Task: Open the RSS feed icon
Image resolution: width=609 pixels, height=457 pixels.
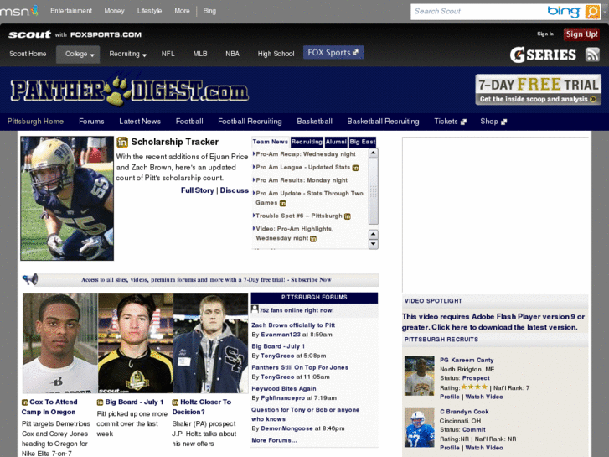Action: 593,55
